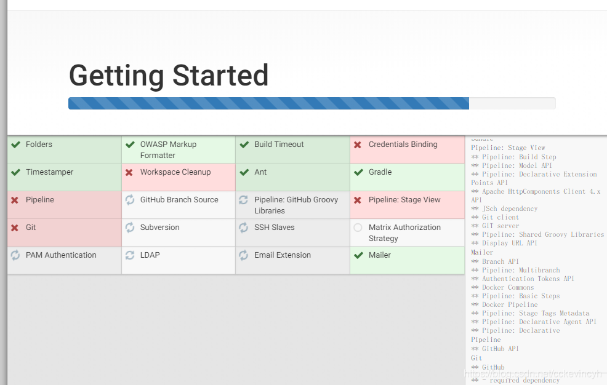This screenshot has height=385, width=607.
Task: Click the check icon next to Timestamper
Action: [15, 172]
